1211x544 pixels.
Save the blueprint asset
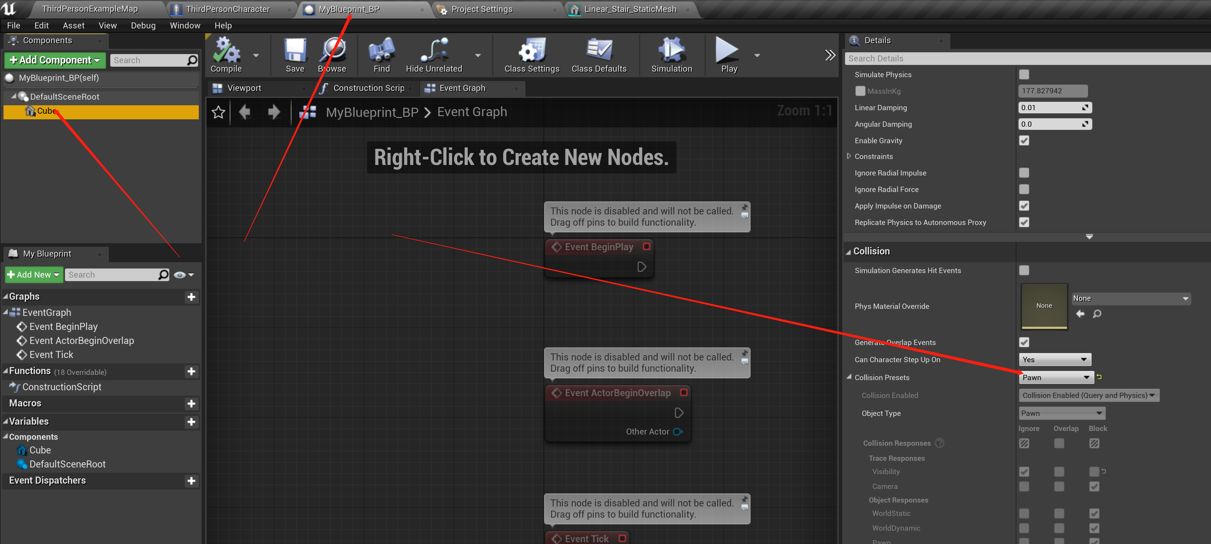click(x=295, y=55)
